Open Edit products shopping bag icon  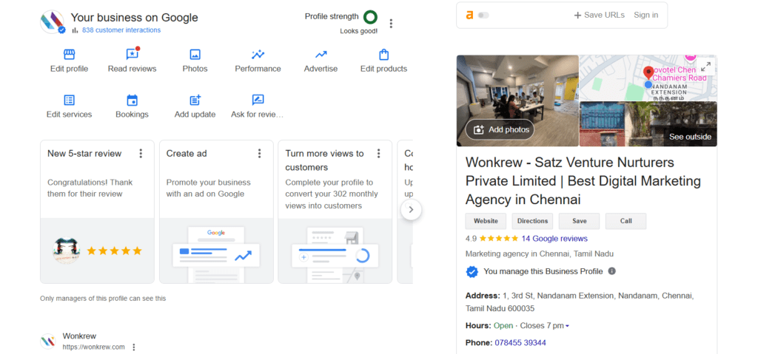click(384, 54)
